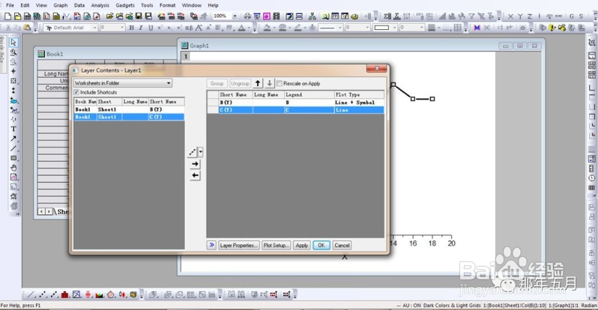Select the Zoom In tool
This screenshot has width=598, height=310.
[13, 52]
